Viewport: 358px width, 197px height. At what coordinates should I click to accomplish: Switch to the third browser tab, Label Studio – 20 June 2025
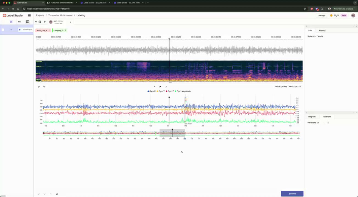tap(95, 3)
